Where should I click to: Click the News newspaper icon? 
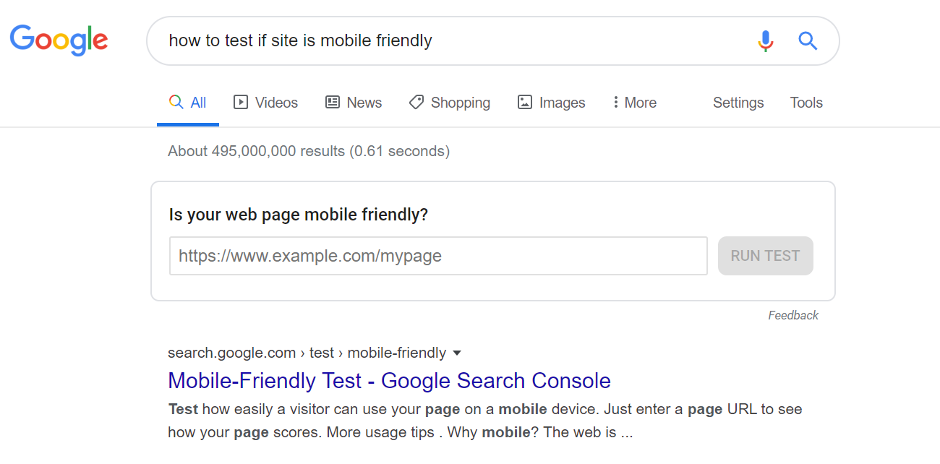pos(333,103)
